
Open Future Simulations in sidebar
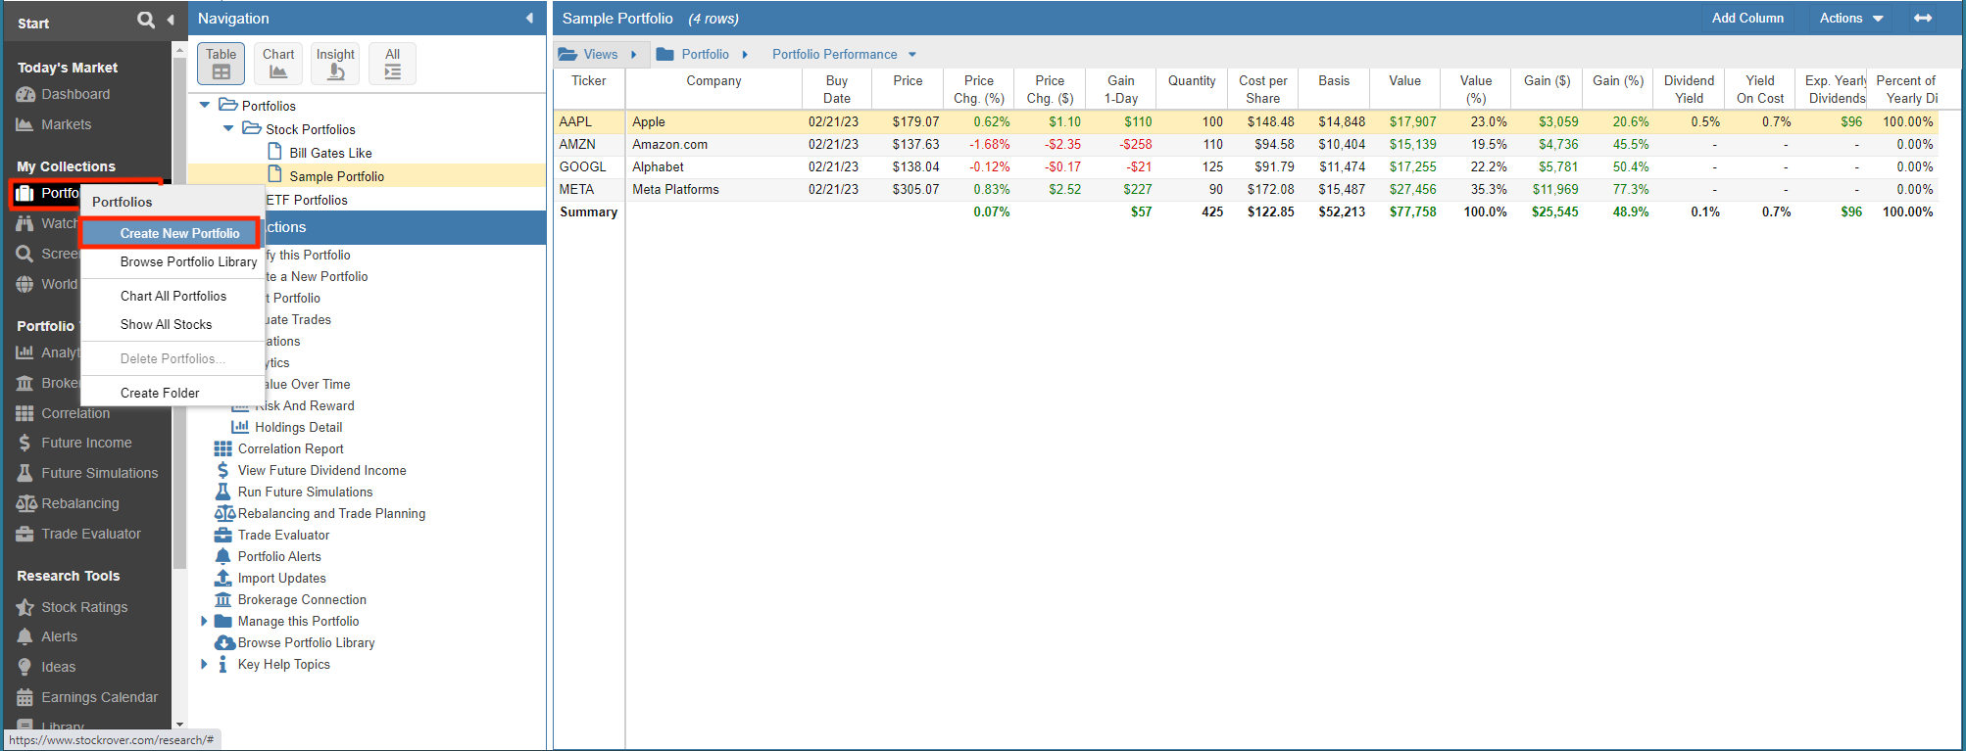click(99, 473)
